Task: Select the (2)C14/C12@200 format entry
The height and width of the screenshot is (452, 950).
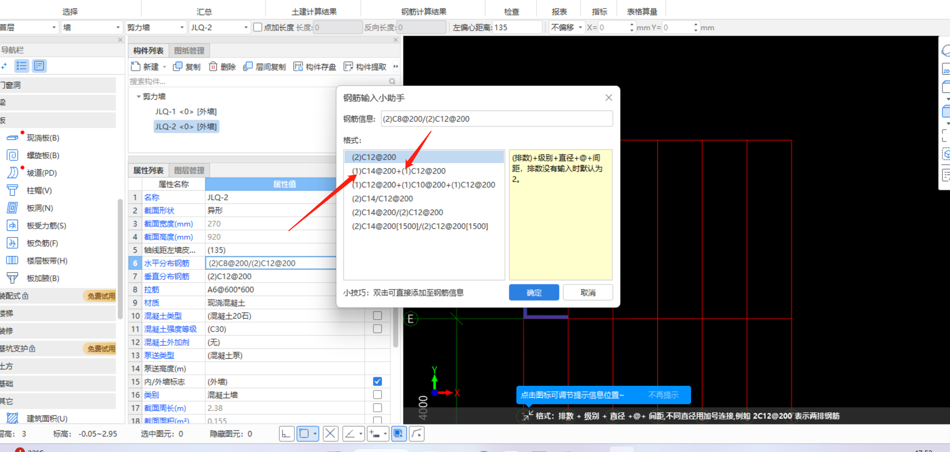Action: [x=382, y=199]
